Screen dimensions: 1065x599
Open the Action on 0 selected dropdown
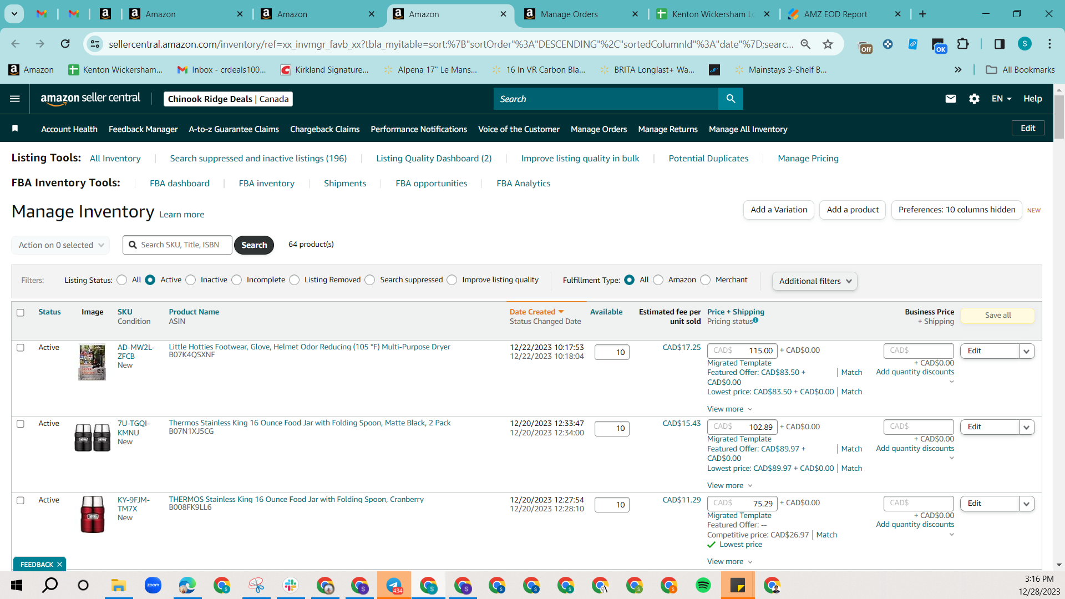click(x=60, y=245)
